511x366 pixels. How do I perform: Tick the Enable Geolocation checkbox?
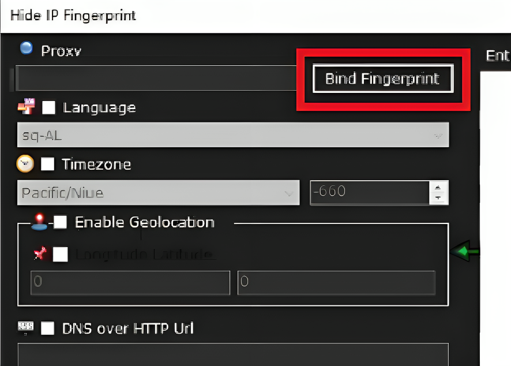point(61,222)
